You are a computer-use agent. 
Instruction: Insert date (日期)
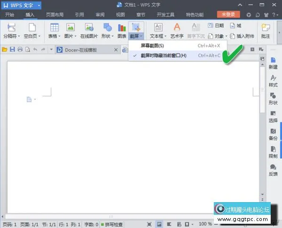click(x=216, y=26)
